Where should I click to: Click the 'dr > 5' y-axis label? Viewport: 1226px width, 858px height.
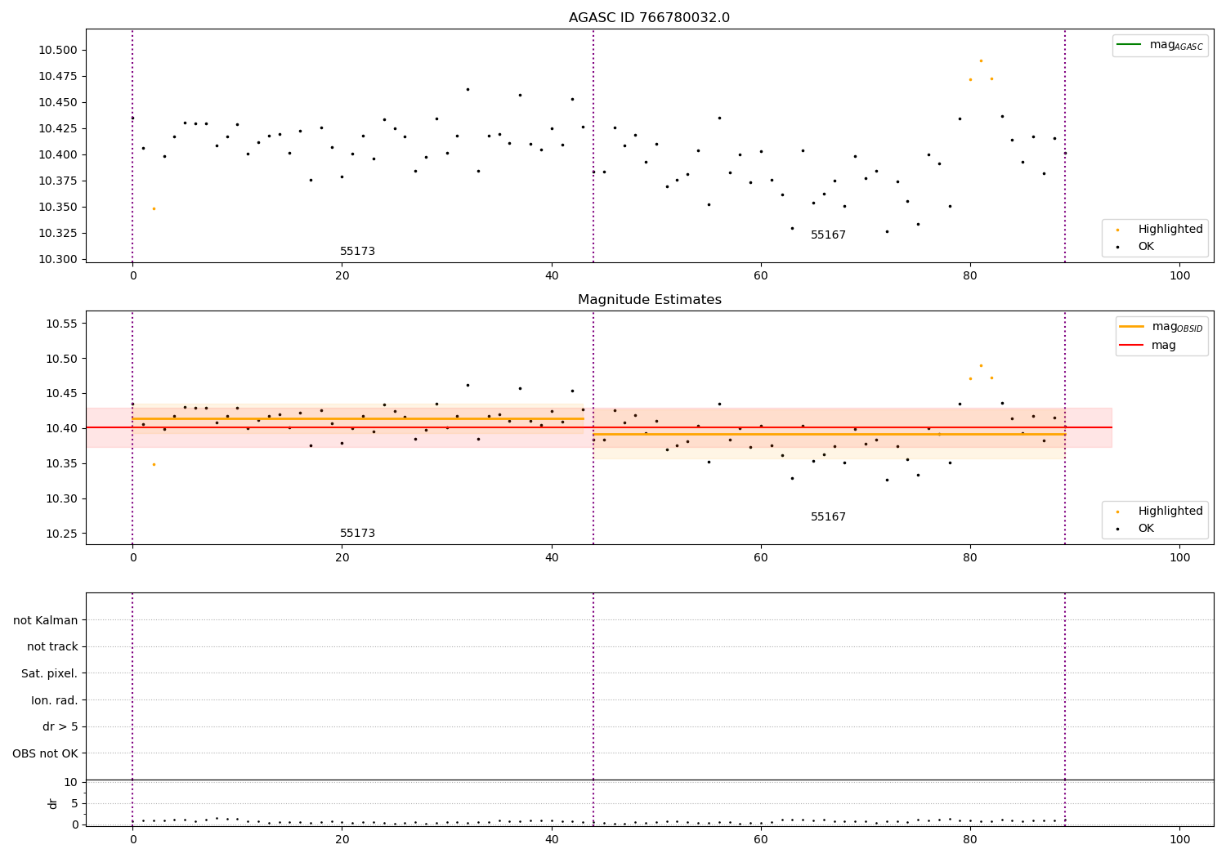(60, 726)
